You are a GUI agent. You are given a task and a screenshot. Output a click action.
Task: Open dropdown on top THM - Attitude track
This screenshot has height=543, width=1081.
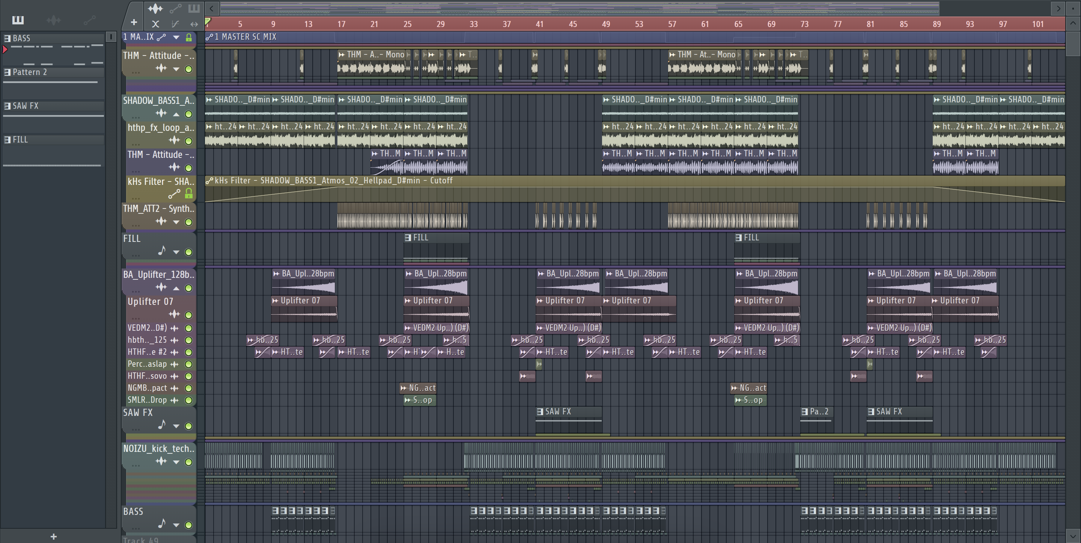click(176, 69)
